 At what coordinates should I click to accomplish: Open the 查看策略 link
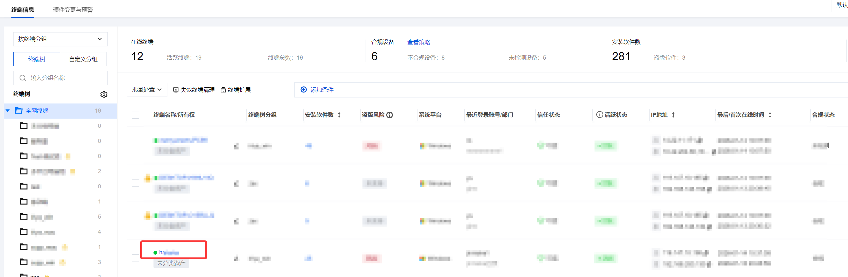click(418, 42)
